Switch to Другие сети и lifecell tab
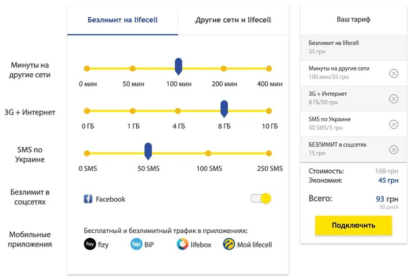Image resolution: width=408 pixels, height=276 pixels. 233,20
